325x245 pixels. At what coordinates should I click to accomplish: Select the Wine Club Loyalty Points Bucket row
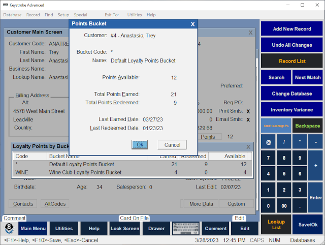coord(133,172)
